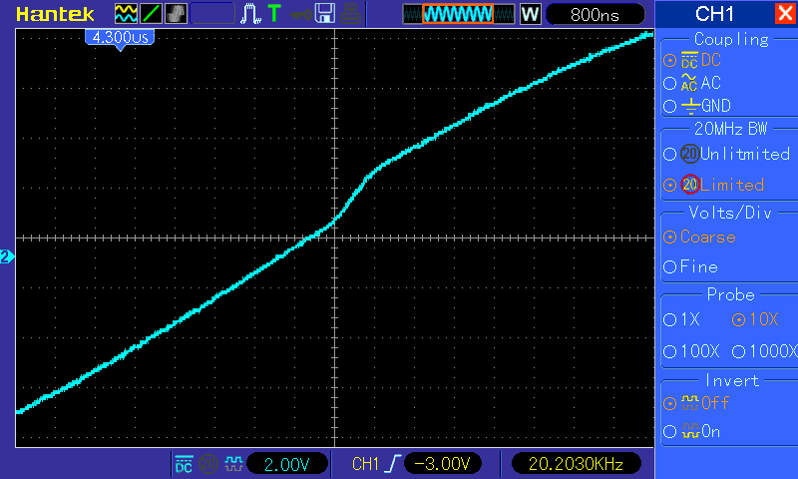Click the Volts/Div section heading
The image size is (798, 479).
[730, 213]
